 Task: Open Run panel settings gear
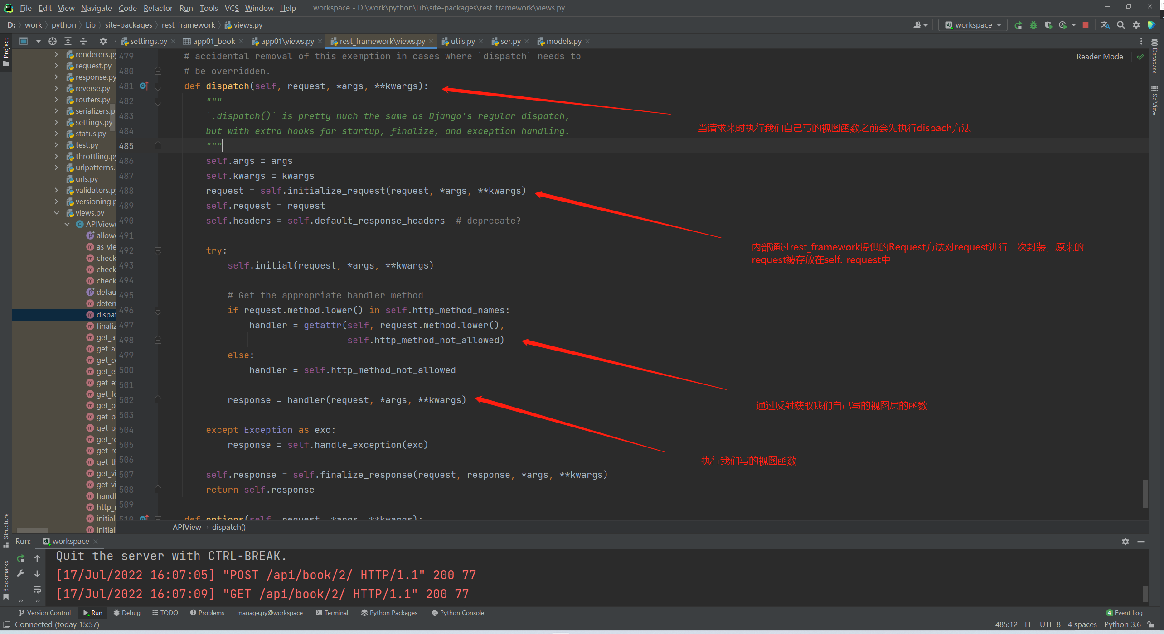point(1125,542)
